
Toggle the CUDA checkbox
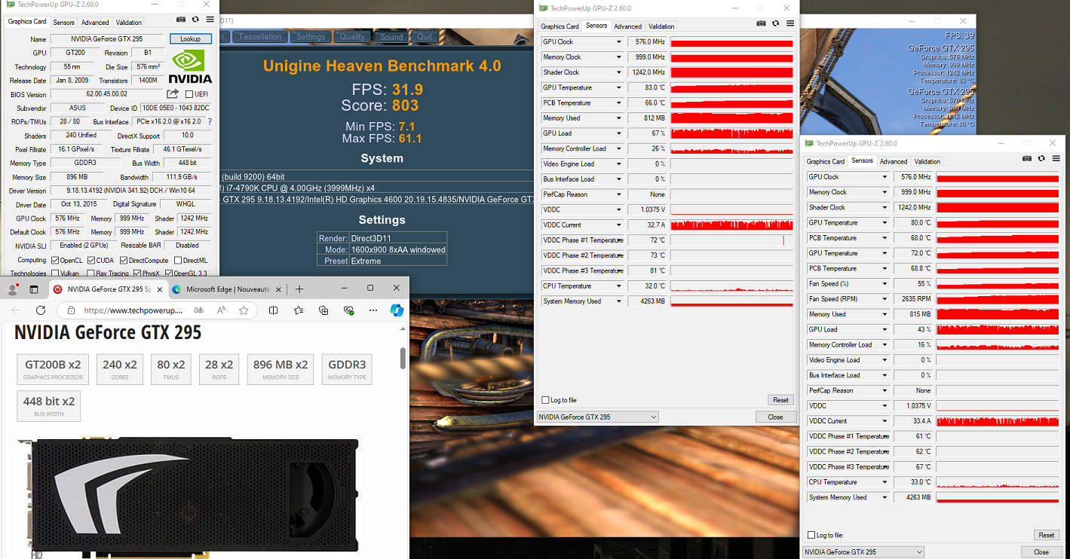coord(92,261)
